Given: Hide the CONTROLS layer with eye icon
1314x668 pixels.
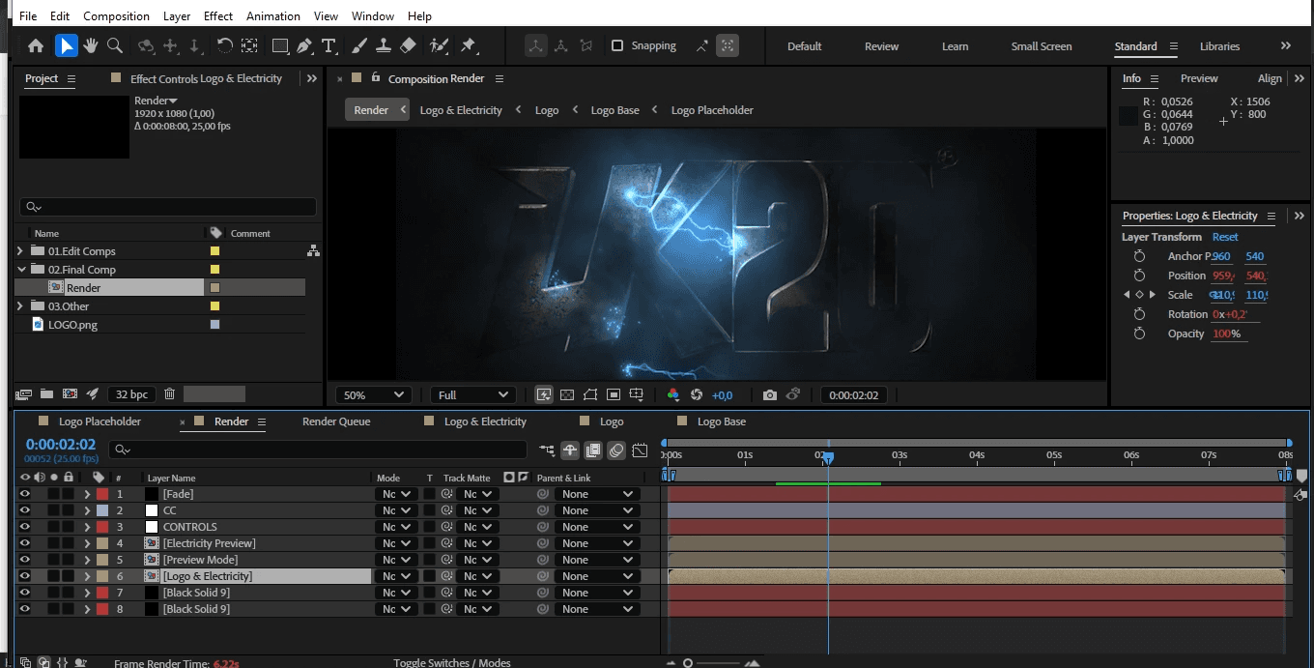Looking at the screenshot, I should [25, 527].
